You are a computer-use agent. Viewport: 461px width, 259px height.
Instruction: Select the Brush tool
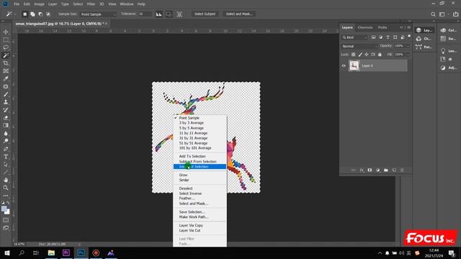click(6, 94)
